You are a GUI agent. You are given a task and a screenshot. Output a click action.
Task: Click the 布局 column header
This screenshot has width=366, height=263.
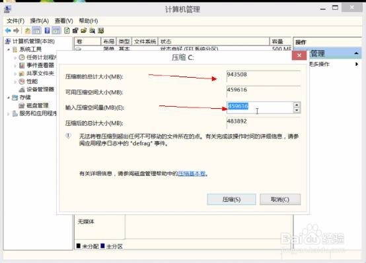(x=108, y=42)
